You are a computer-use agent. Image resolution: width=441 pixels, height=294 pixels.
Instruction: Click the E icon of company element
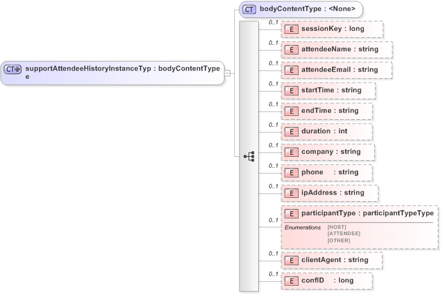click(x=291, y=152)
